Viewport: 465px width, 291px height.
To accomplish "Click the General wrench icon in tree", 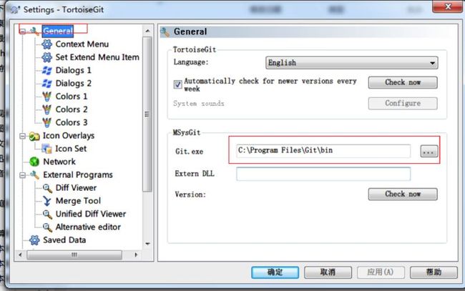I will pos(34,31).
